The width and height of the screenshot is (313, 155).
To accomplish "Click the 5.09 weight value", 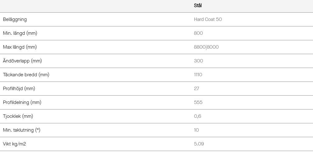I will click(199, 144).
